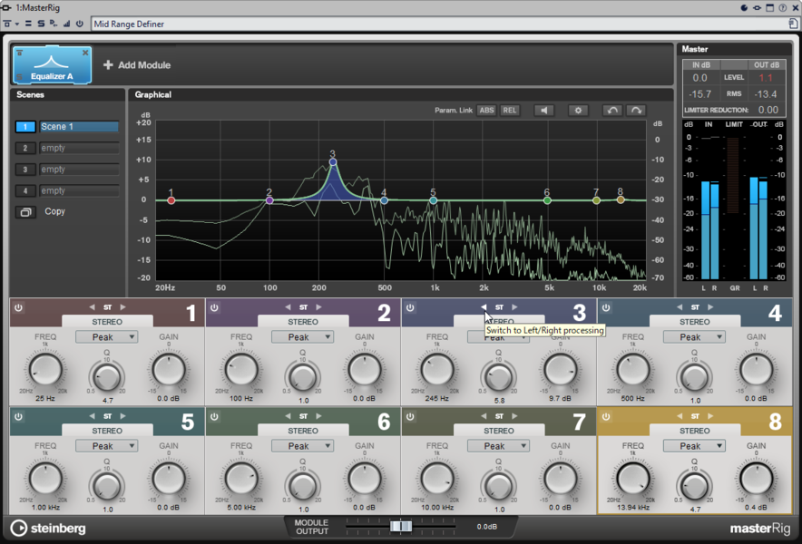Click the left arrow beside ST on band 7
Image resolution: width=802 pixels, height=544 pixels.
tap(484, 416)
